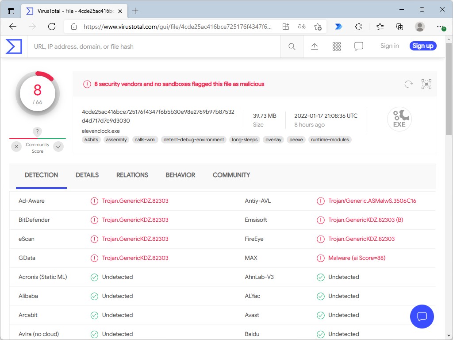Open the live chat bubble icon

(422, 317)
